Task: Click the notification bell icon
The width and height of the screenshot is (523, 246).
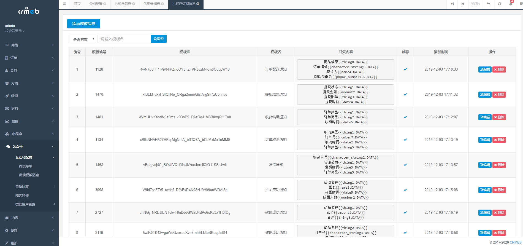Action: point(511,4)
